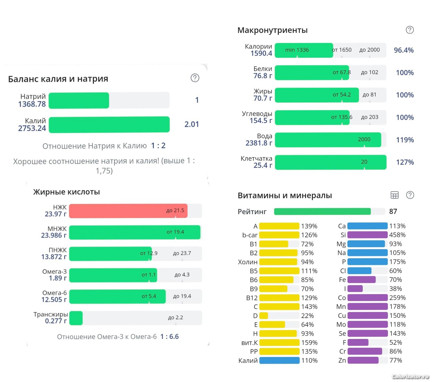
Task: Click the Клетчатка fiber bar
Action: coord(330,162)
